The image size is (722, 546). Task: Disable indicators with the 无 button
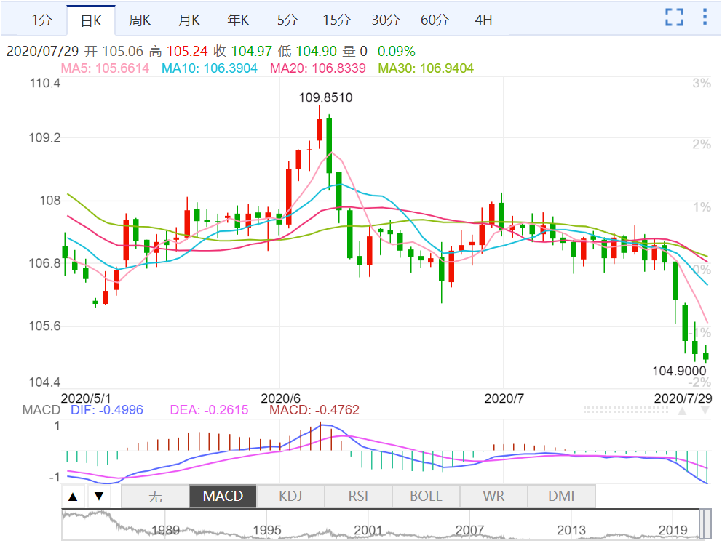155,497
